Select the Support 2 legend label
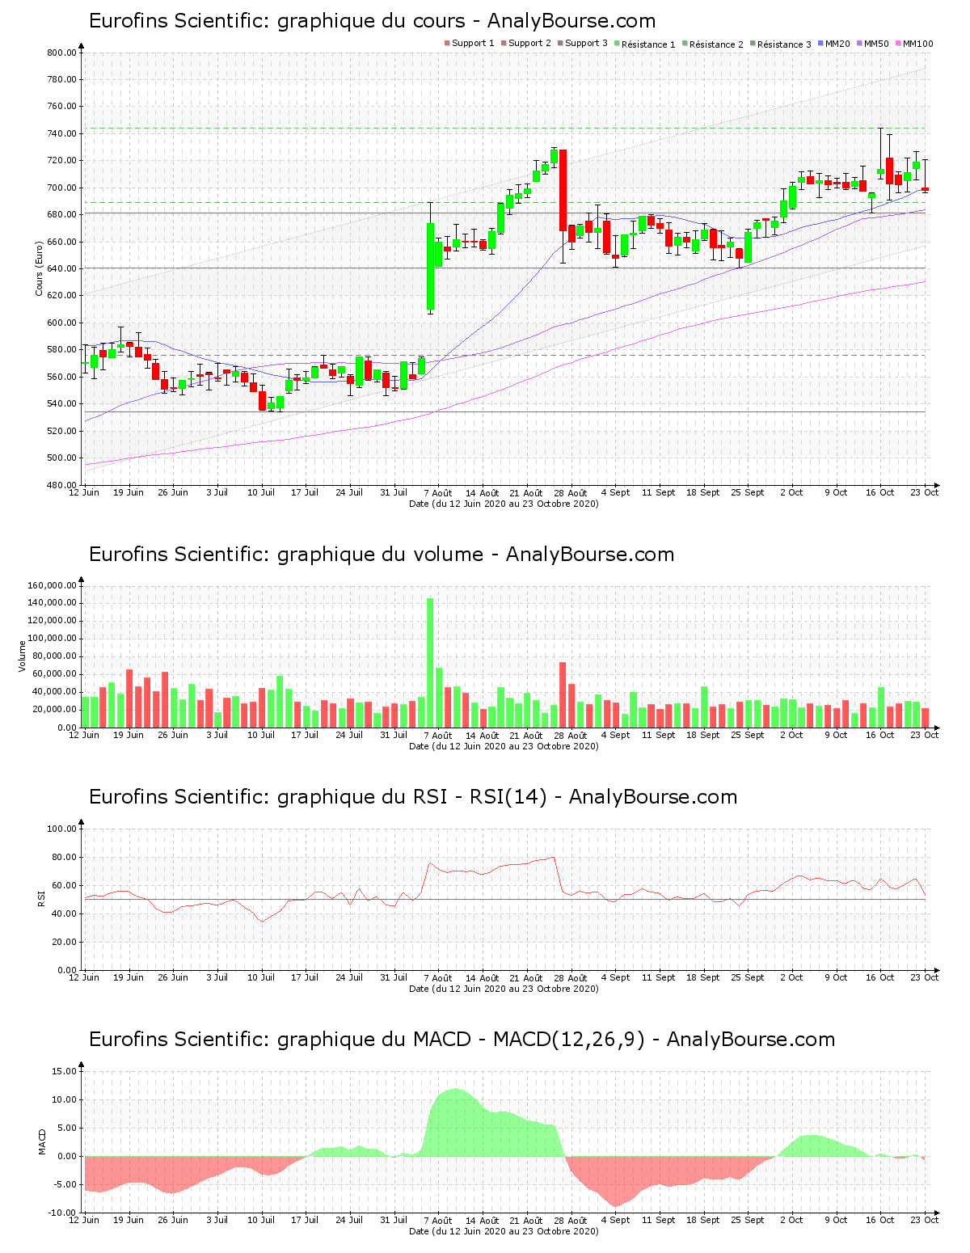Screen dimensions: 970x1253 pyautogui.click(x=529, y=44)
